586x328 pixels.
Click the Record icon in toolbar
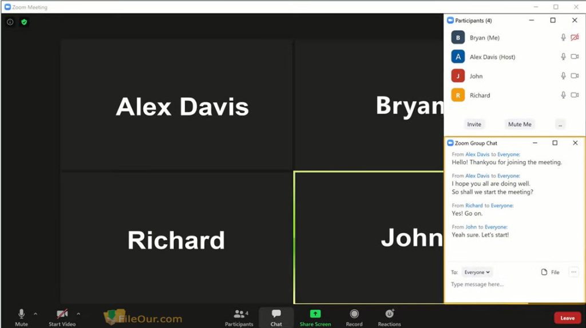tap(354, 314)
